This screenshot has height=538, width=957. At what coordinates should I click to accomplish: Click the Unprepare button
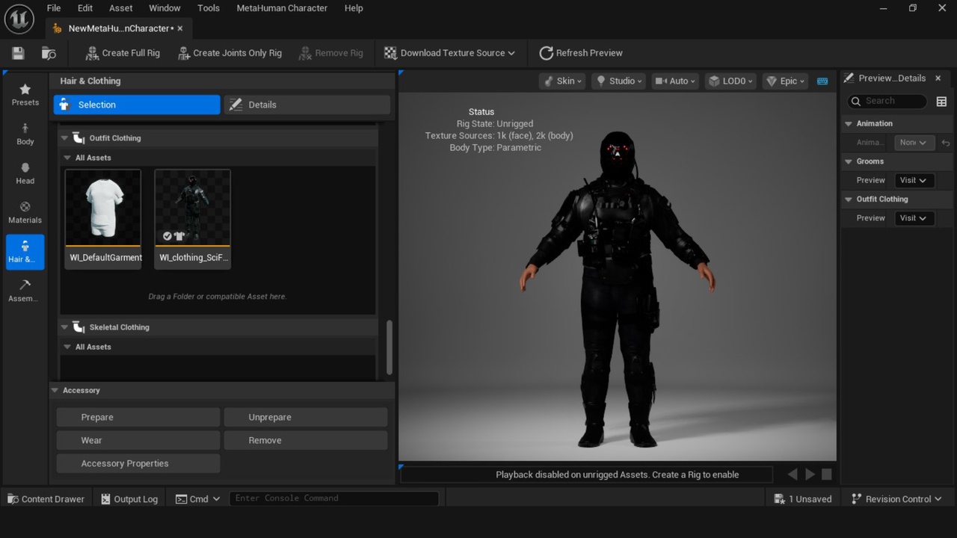point(307,417)
